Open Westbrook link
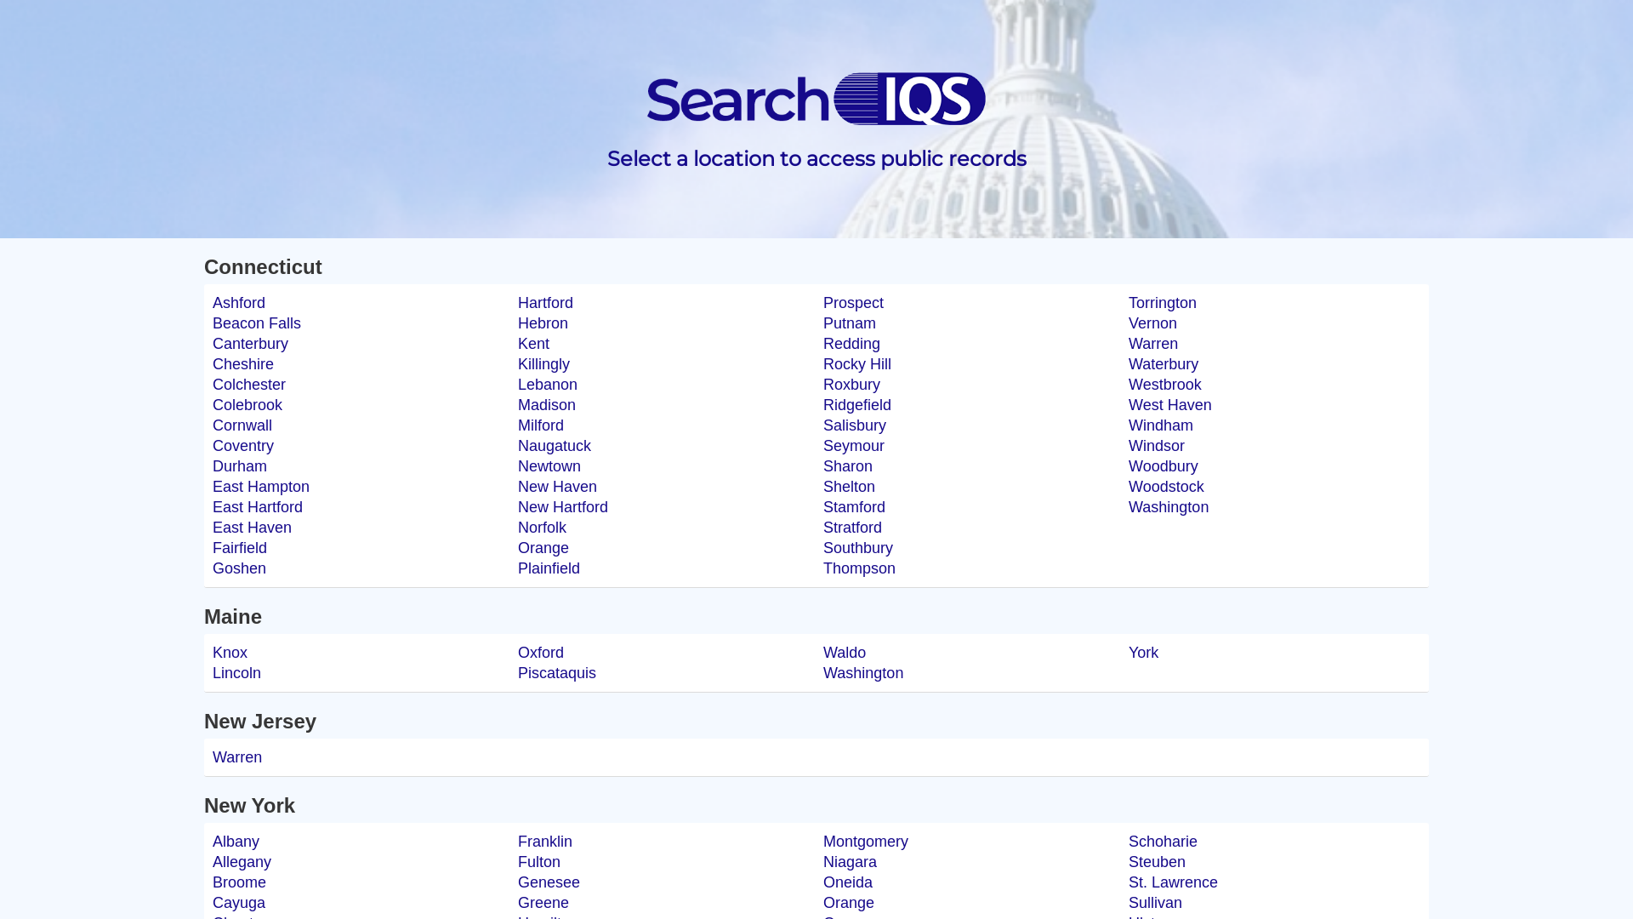Image resolution: width=1633 pixels, height=919 pixels. (x=1165, y=385)
